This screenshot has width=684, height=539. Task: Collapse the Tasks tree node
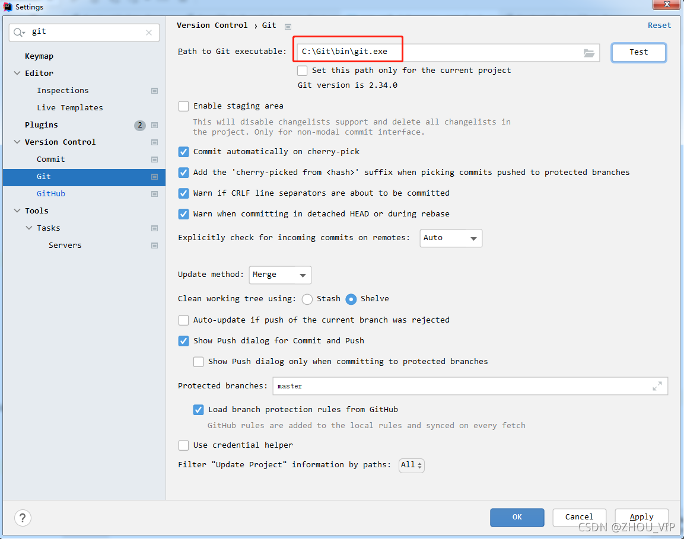29,228
